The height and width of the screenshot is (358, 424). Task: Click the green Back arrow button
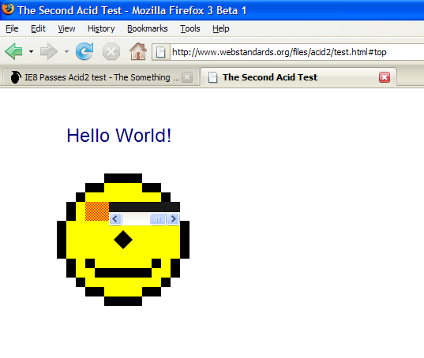click(13, 51)
